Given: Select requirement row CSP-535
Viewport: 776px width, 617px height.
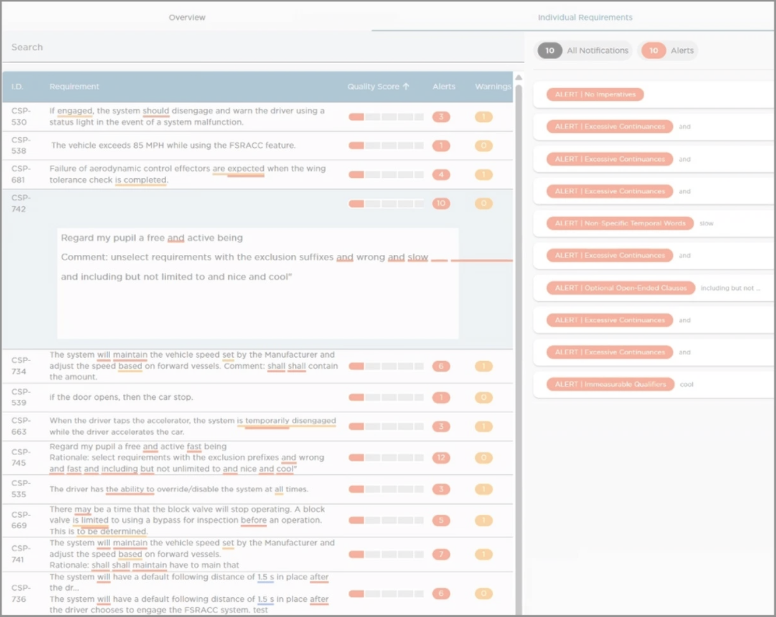Looking at the screenshot, I should click(x=258, y=489).
